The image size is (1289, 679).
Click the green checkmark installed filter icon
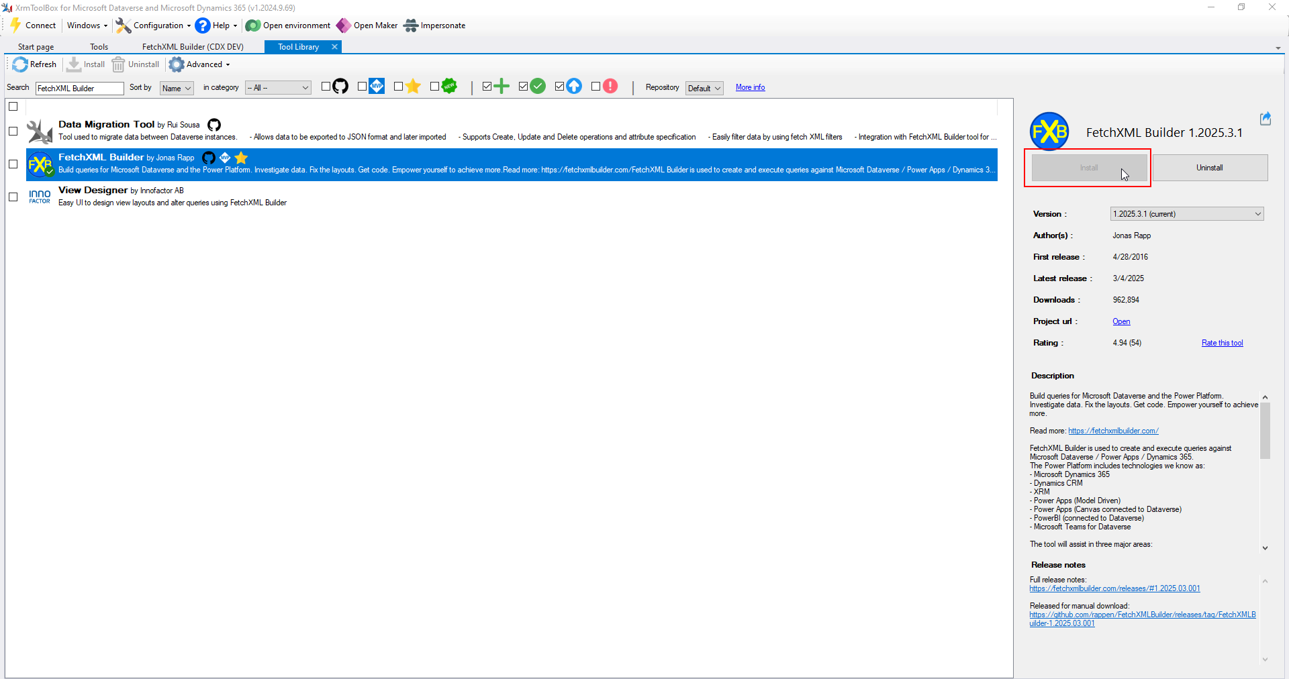click(x=538, y=86)
